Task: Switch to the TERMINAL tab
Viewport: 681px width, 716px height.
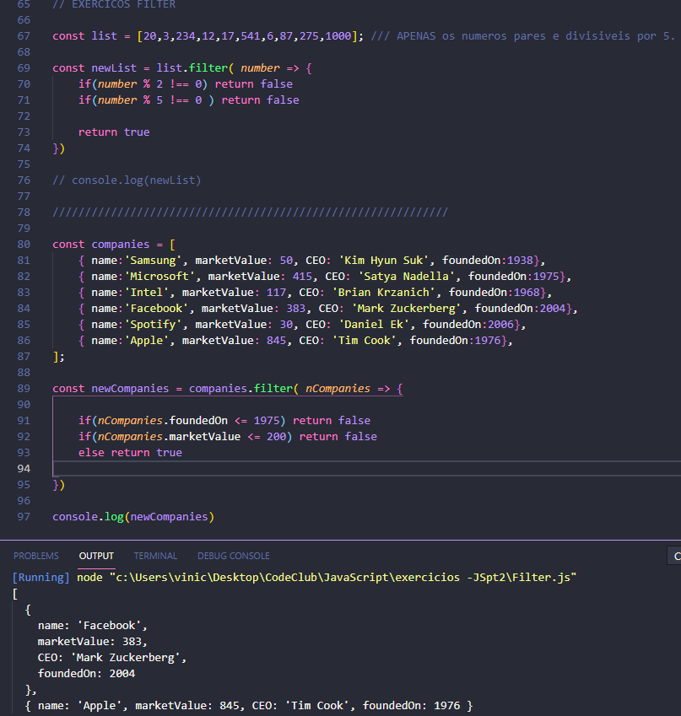Action: 155,555
